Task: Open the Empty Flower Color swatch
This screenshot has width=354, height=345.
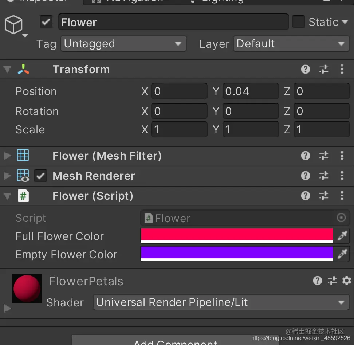Action: coord(237,254)
